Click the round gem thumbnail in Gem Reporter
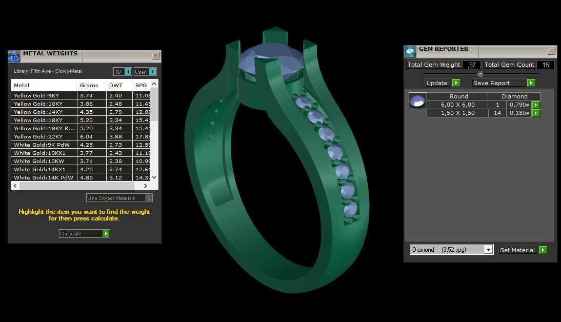This screenshot has width=561, height=322. coord(417,101)
